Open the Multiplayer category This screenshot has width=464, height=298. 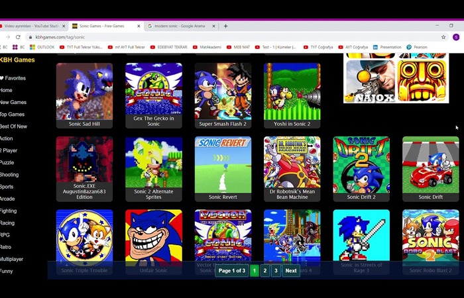point(11,260)
